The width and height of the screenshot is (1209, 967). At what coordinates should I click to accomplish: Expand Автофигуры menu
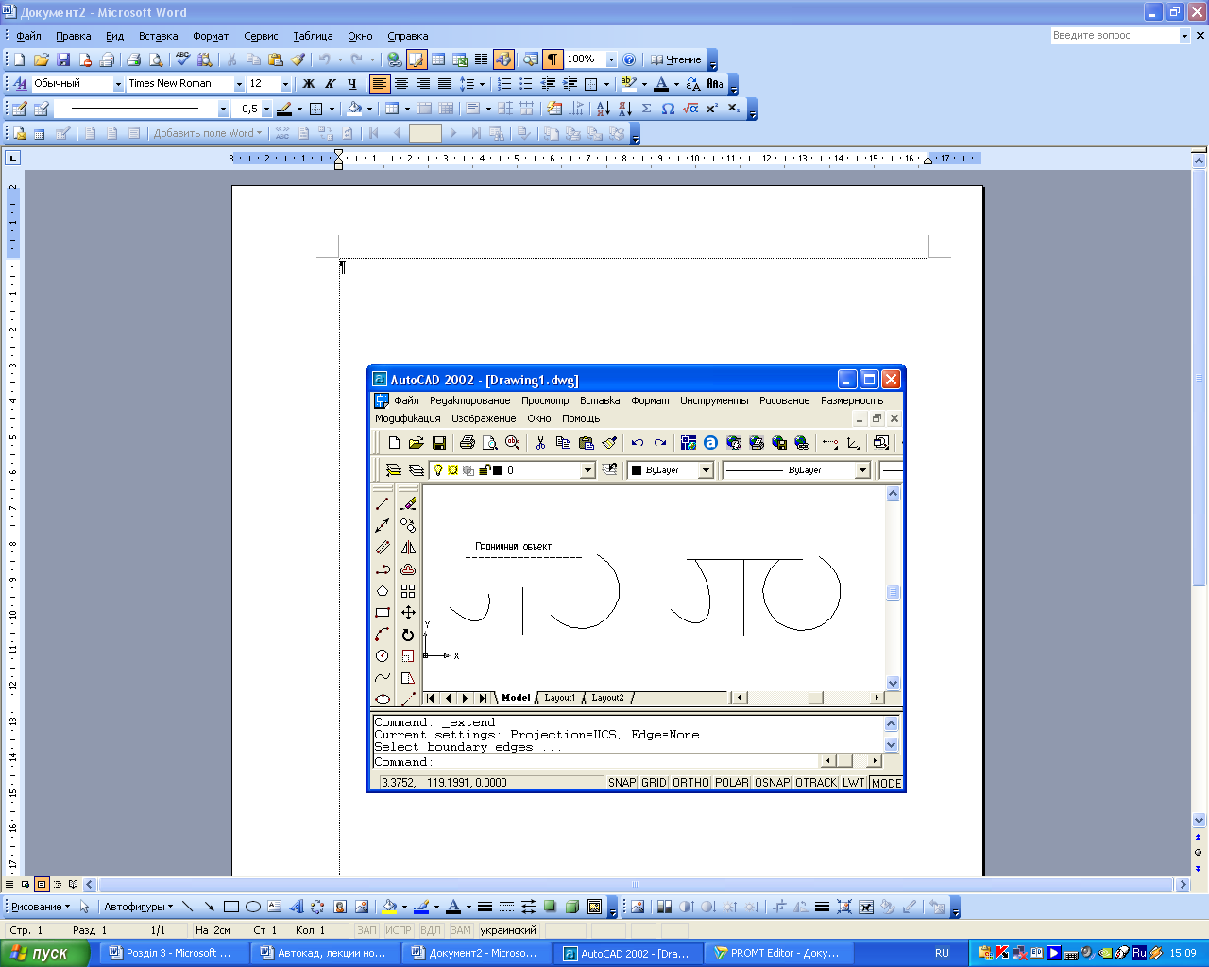click(x=138, y=907)
